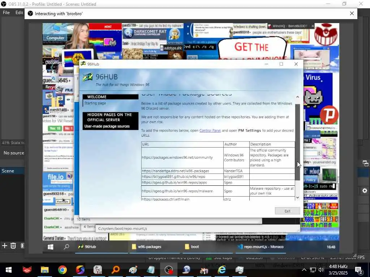Show hidden system tray icons chevron

click(304, 270)
